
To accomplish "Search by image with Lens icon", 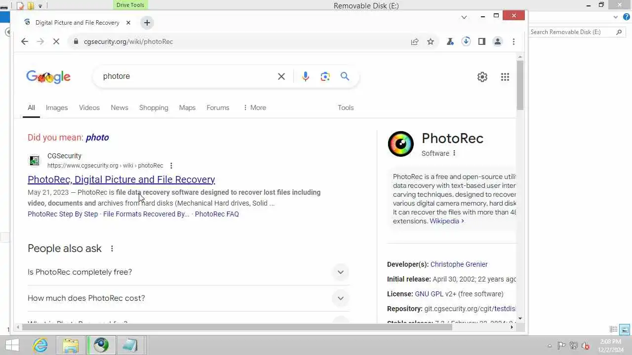I will [325, 76].
